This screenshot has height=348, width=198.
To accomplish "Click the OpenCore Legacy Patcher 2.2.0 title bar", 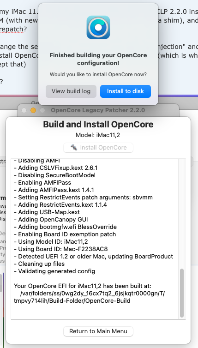I will coord(98,110).
